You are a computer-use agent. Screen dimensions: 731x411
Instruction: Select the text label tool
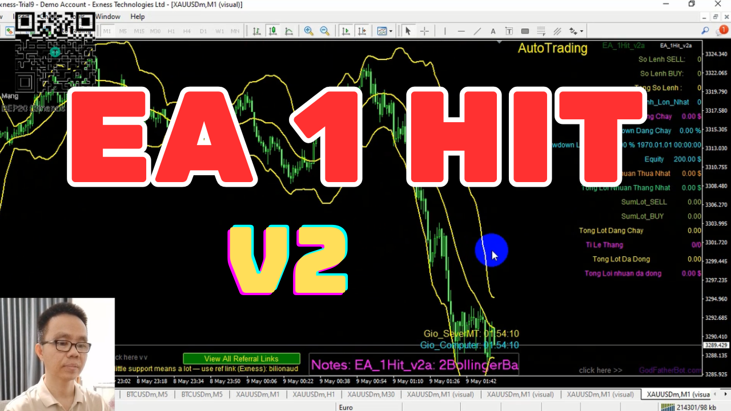(x=509, y=31)
